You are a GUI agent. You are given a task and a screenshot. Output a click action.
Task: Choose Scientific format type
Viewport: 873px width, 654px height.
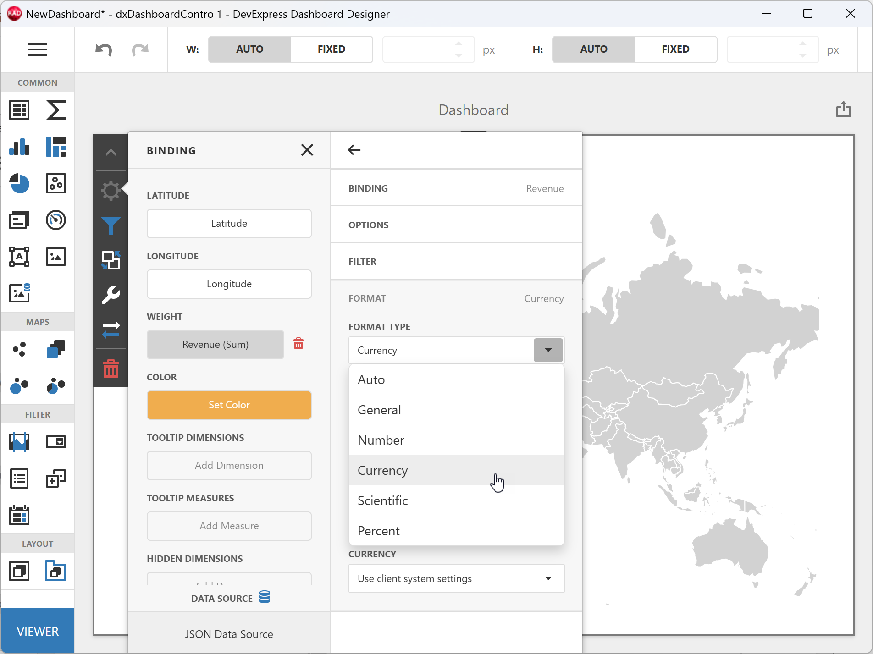[457, 500]
